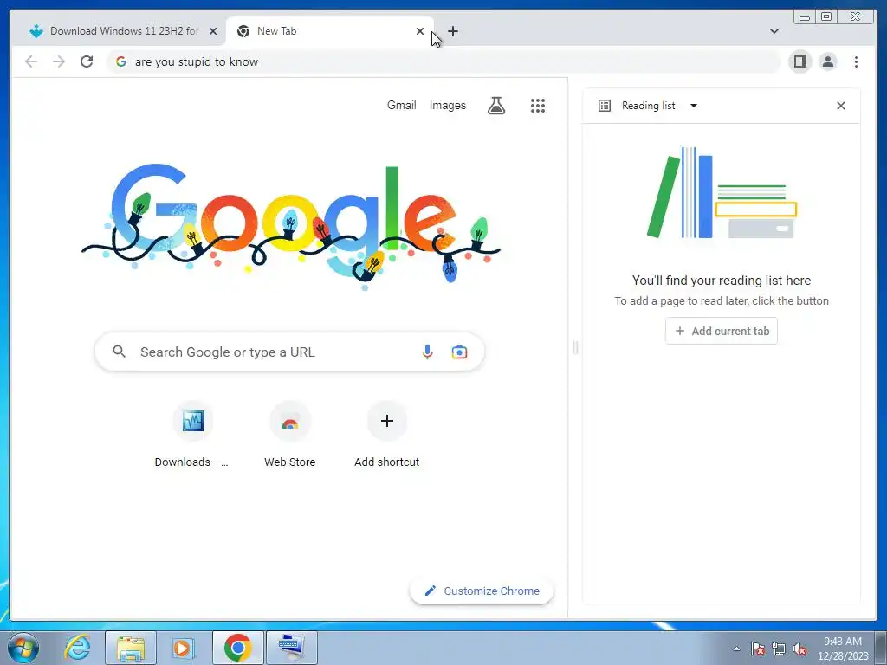Select the New Tab tab
887x665 pixels.
point(328,31)
